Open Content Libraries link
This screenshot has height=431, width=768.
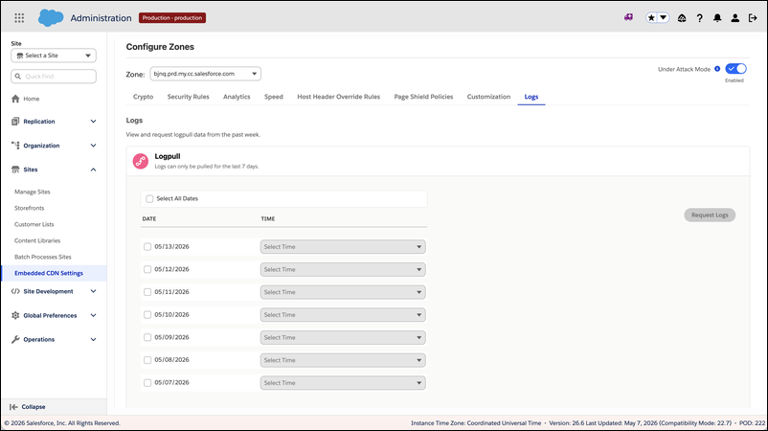point(37,241)
